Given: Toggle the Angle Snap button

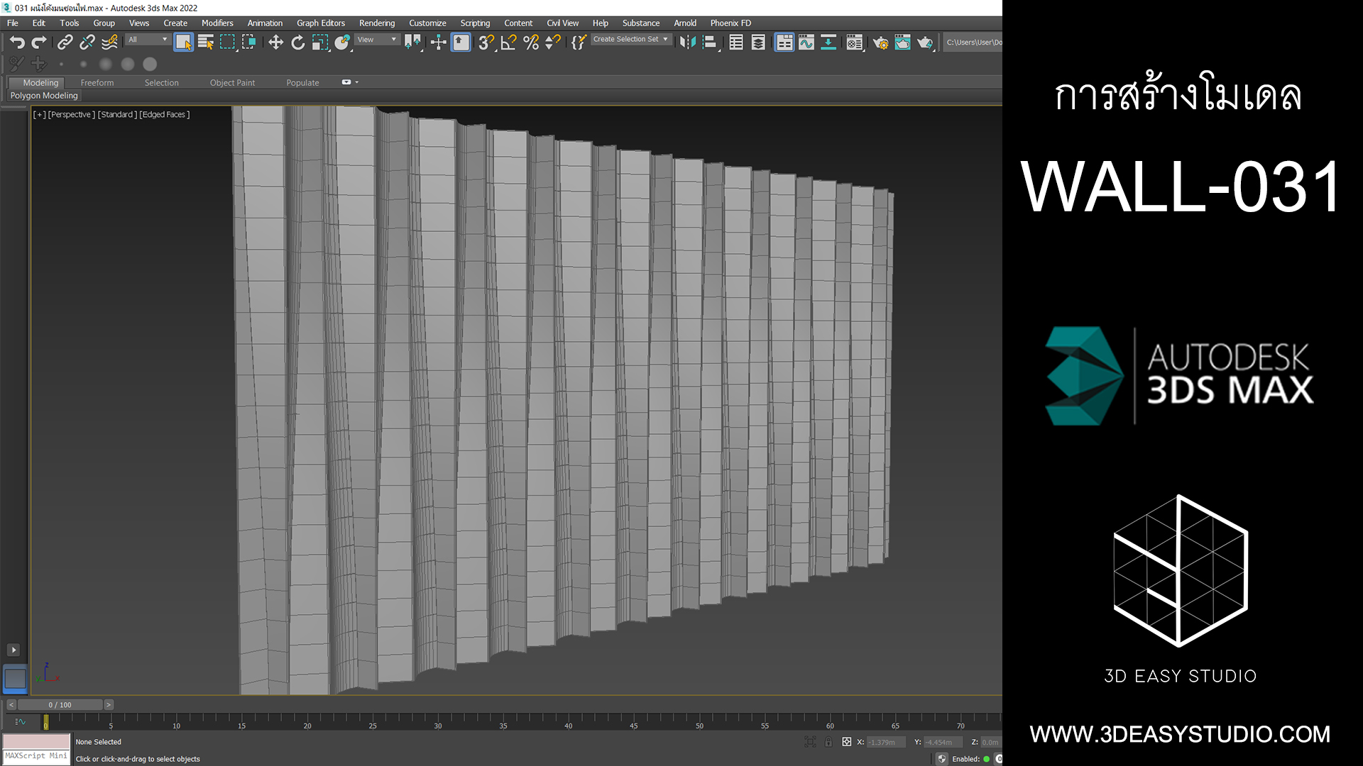Looking at the screenshot, I should 508,43.
